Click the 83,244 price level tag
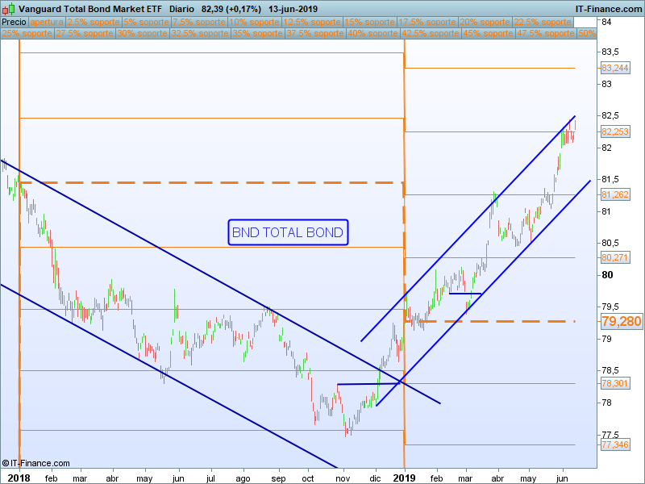 (615, 68)
